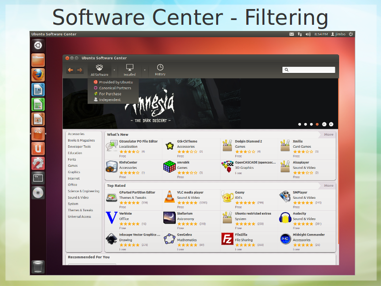
Task: Open xmrubik cube icon
Action: [170, 166]
